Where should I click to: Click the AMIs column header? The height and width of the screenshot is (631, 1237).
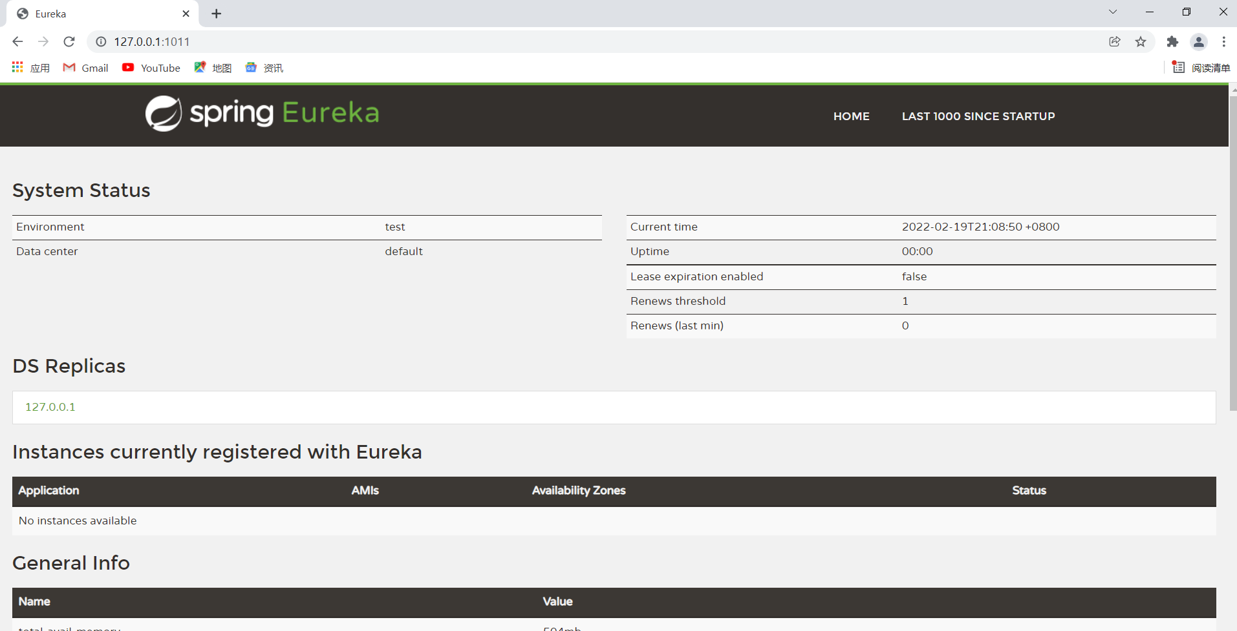point(365,490)
